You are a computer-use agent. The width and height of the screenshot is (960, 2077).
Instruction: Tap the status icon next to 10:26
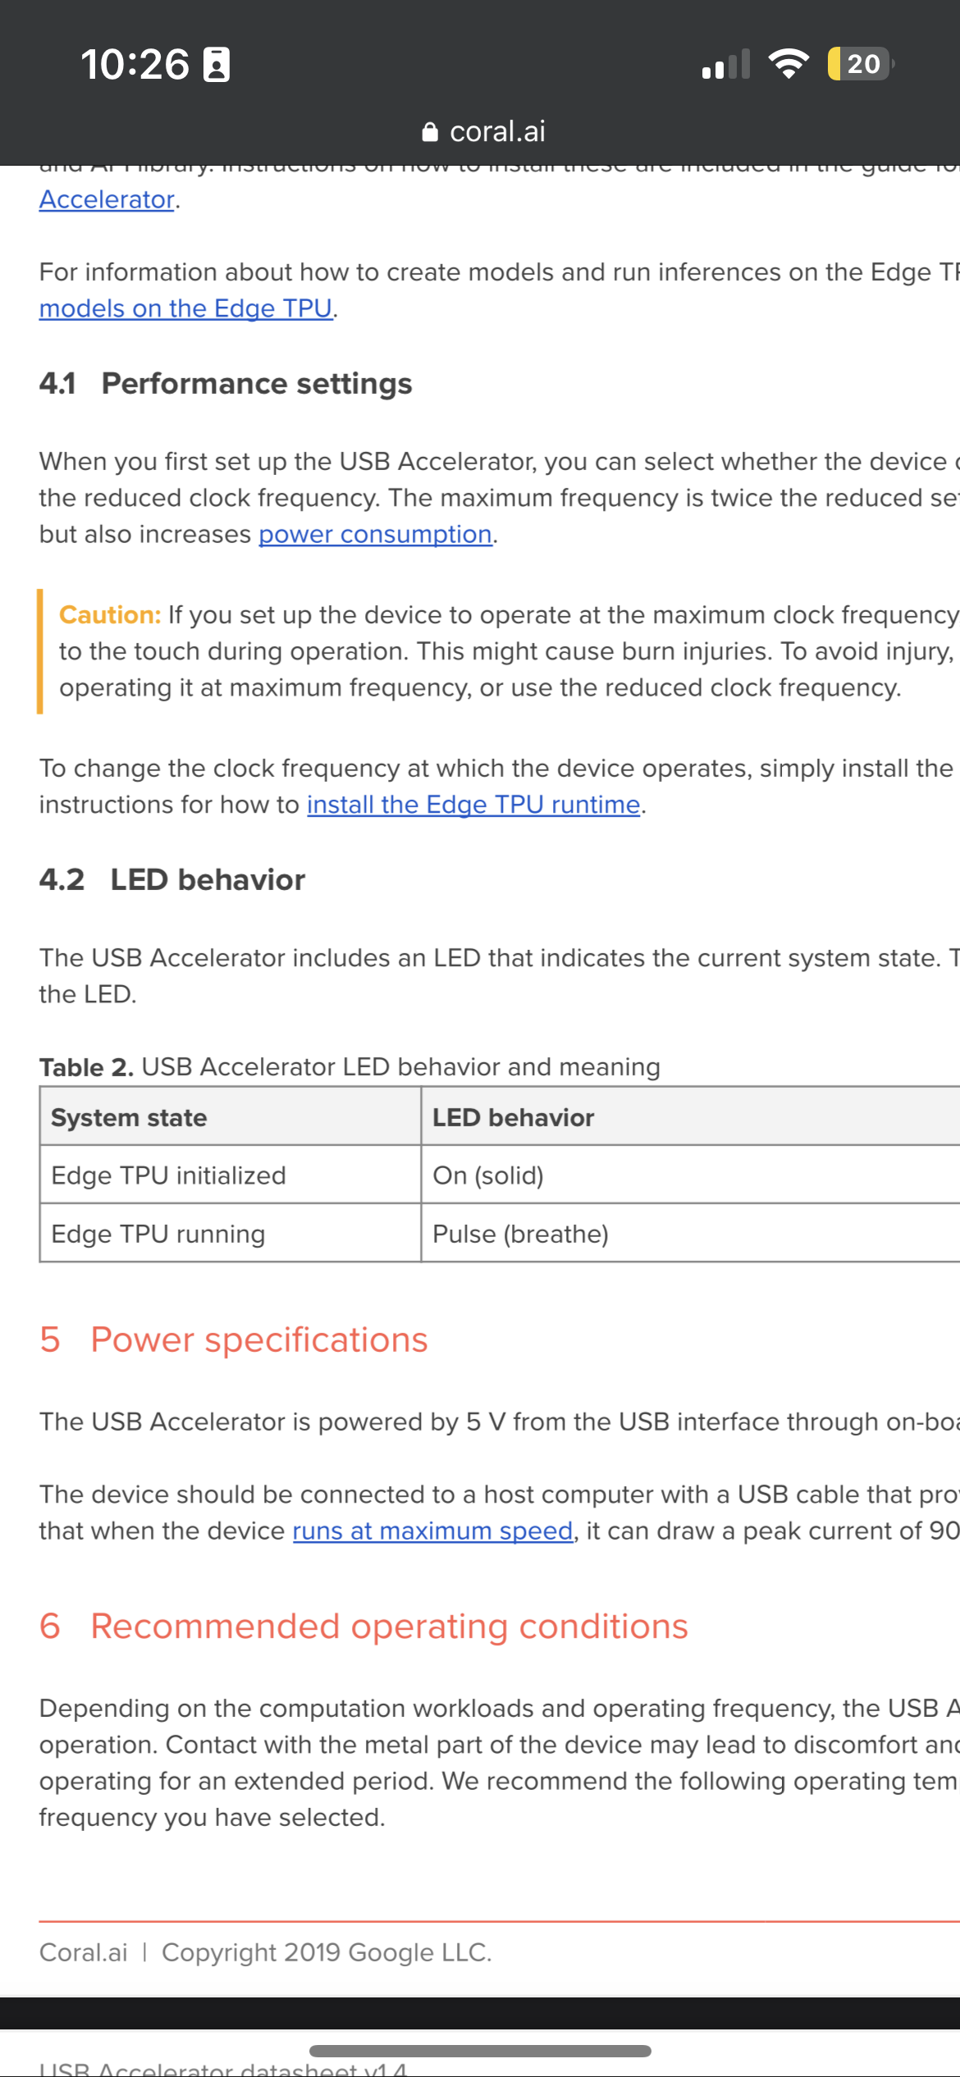coord(215,64)
